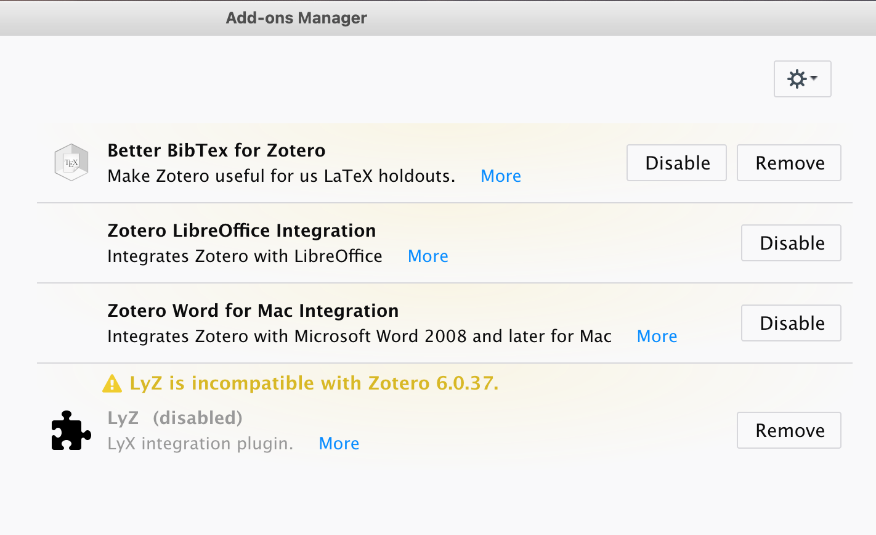Screen dimensions: 876x535
Task: Click the LyZ puzzle piece icon
Action: 71,430
